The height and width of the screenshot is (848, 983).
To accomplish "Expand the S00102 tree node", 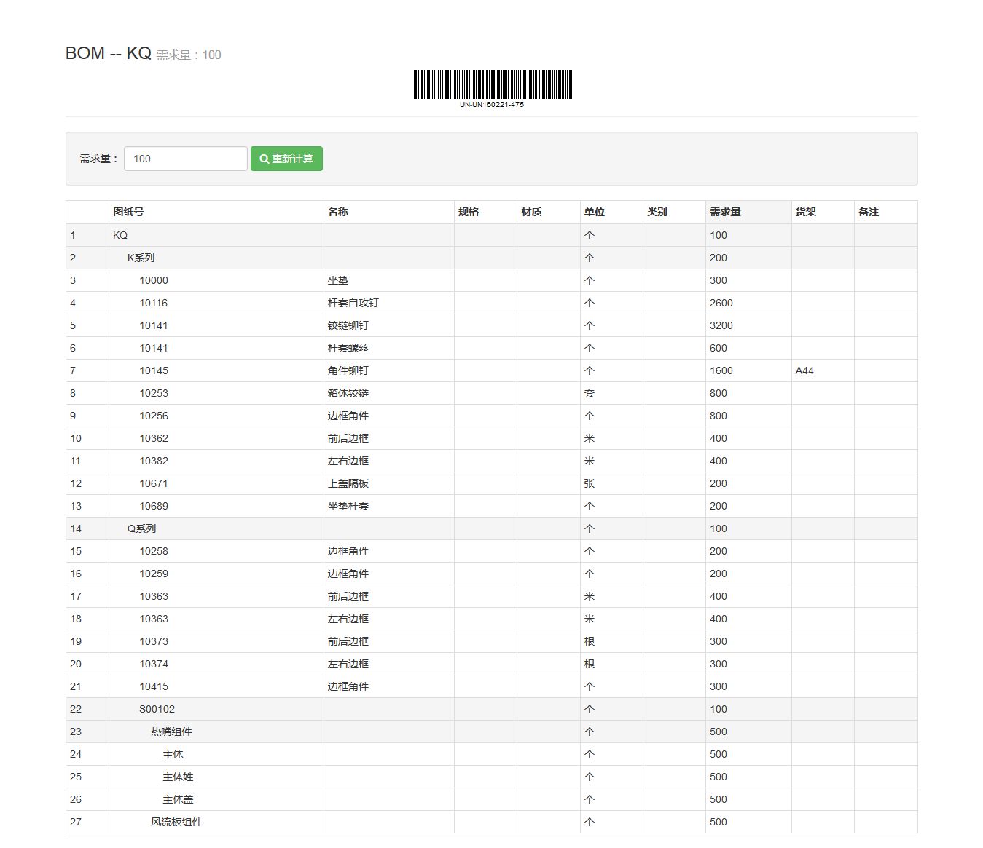I will pos(157,709).
